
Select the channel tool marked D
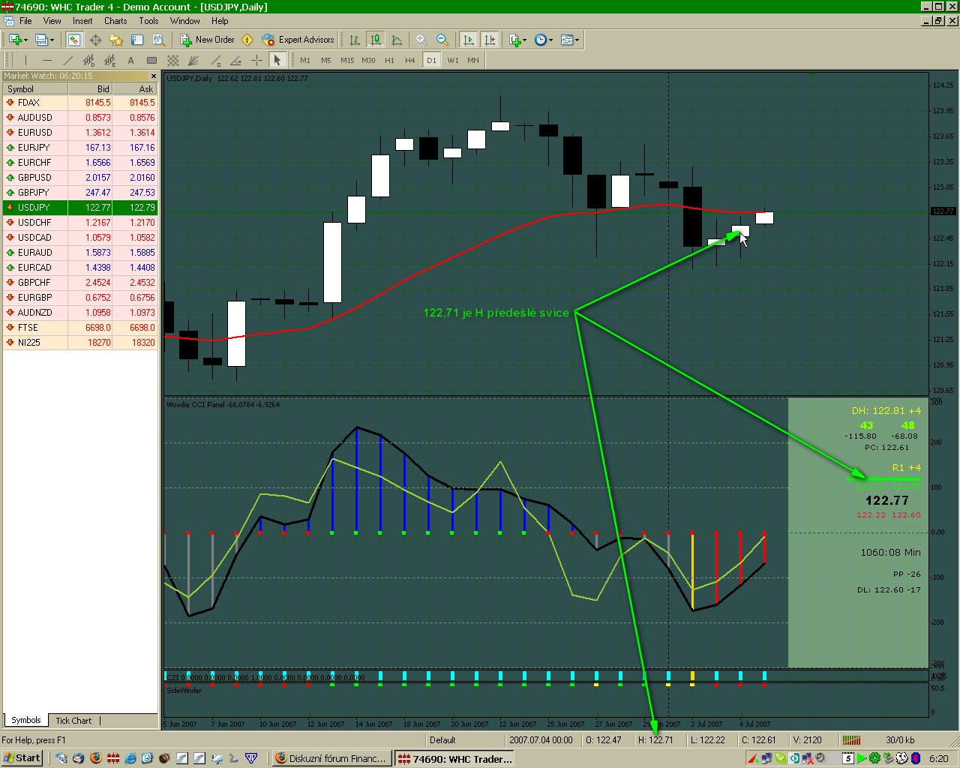[88, 60]
